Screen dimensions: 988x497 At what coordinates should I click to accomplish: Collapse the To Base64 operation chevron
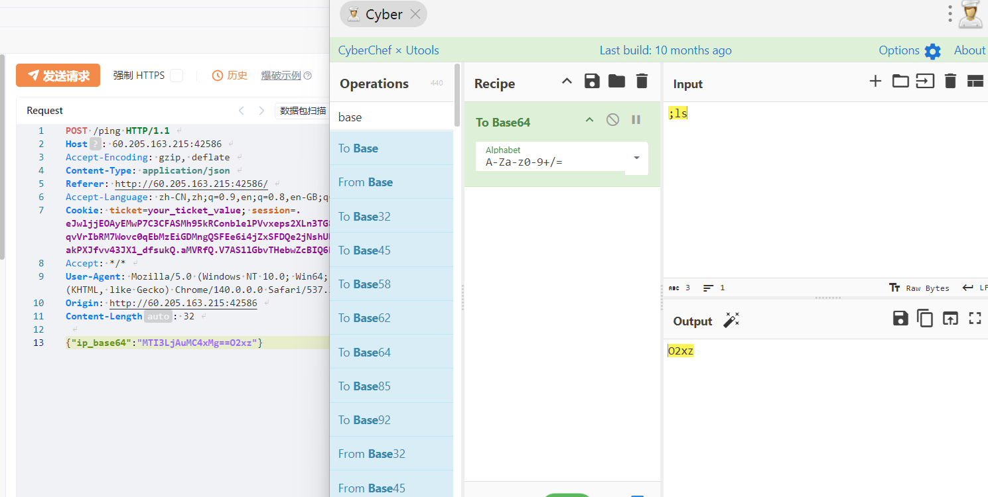tap(589, 120)
